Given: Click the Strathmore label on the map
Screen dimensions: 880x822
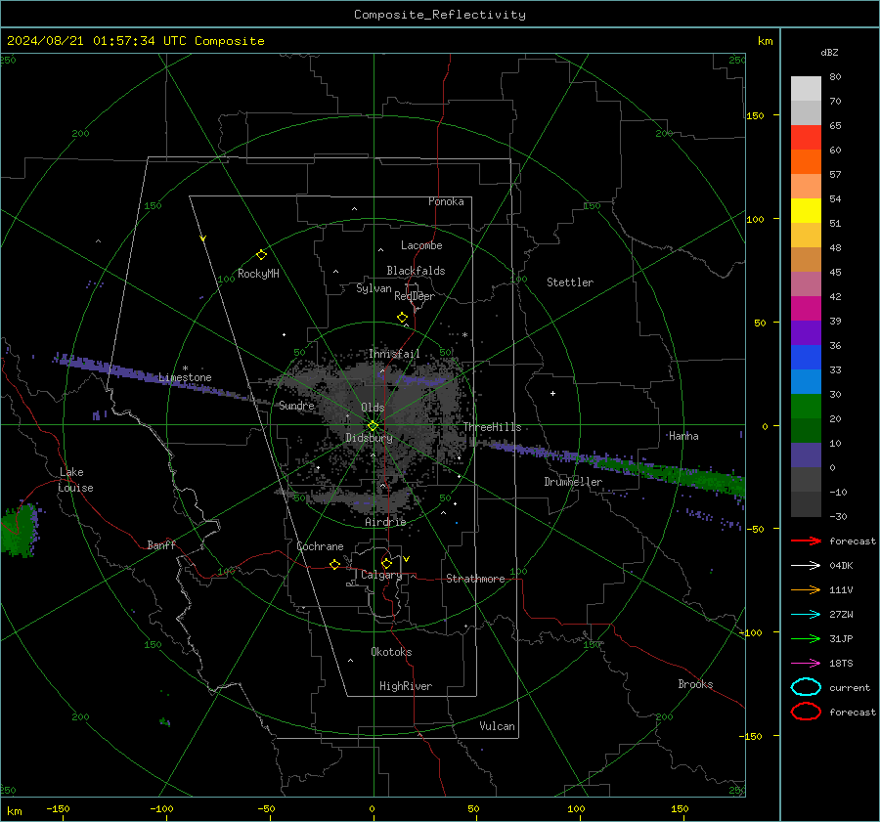Looking at the screenshot, I should (x=475, y=579).
